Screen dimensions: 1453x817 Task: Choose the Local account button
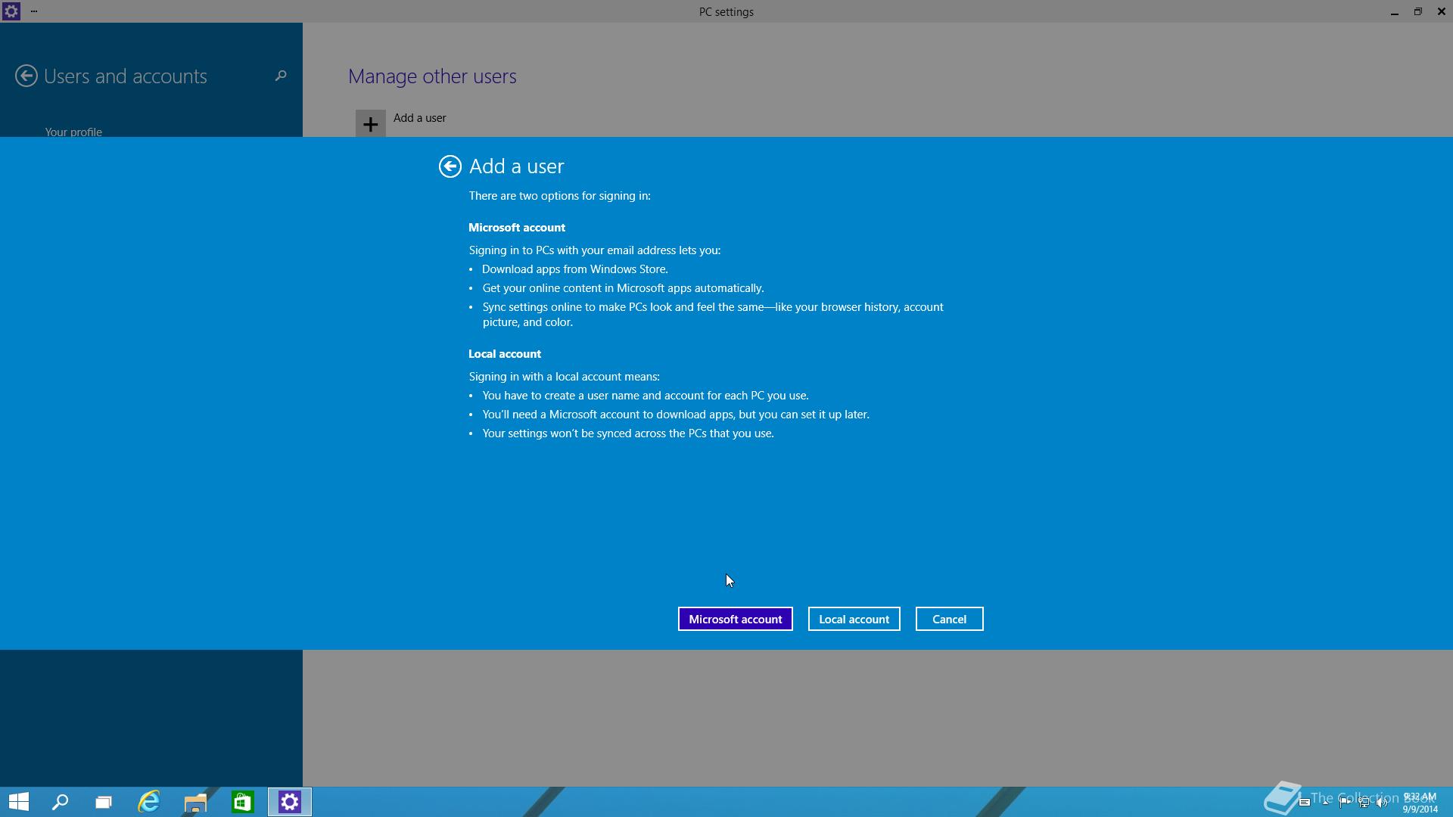click(854, 619)
